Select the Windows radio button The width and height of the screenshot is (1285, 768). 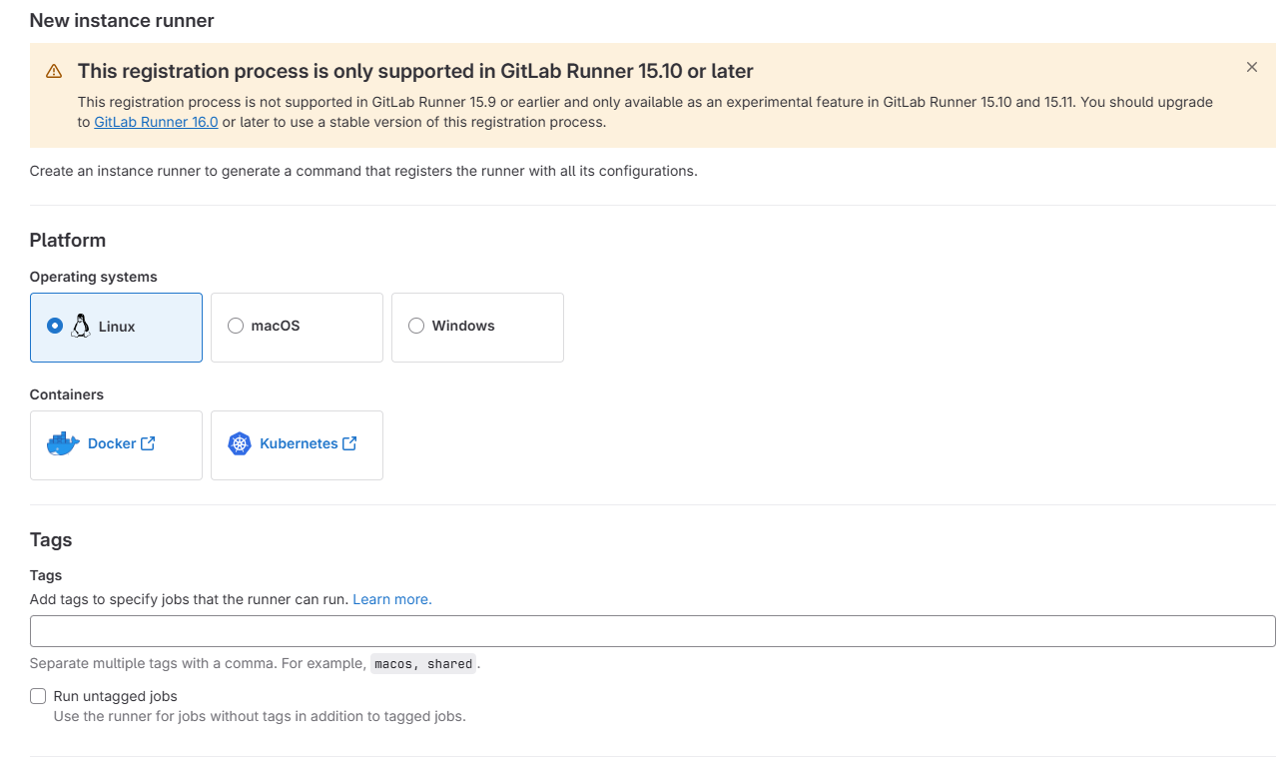coord(416,326)
